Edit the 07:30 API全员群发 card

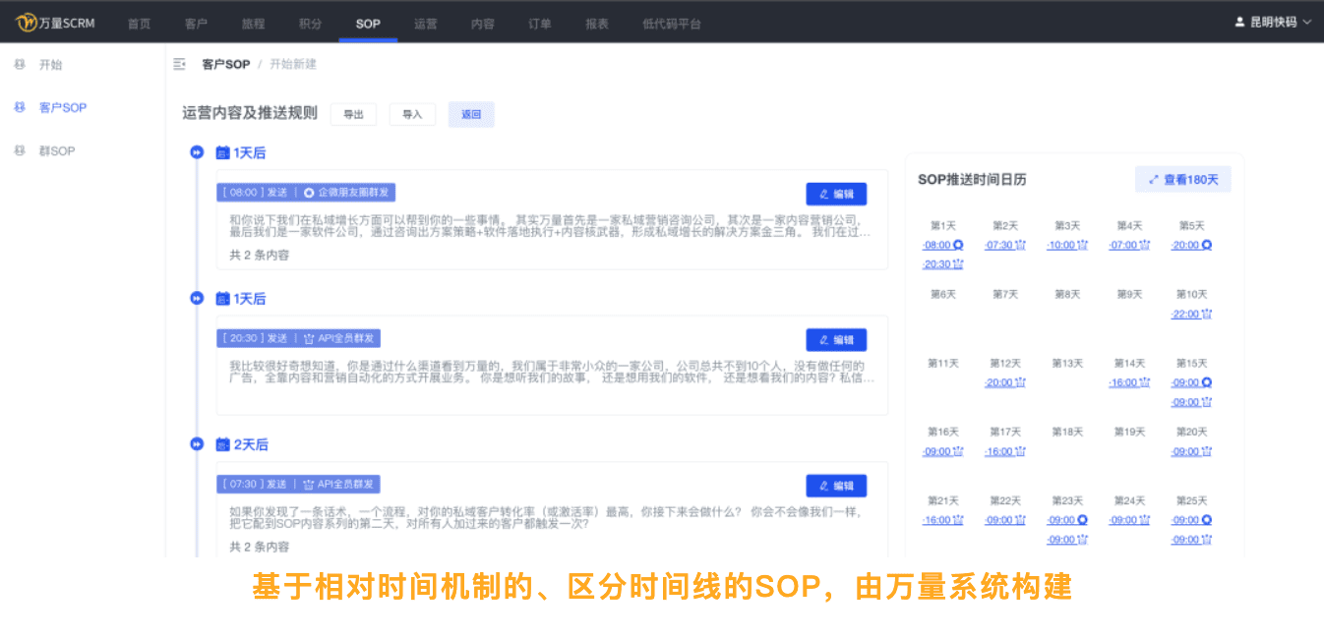836,486
